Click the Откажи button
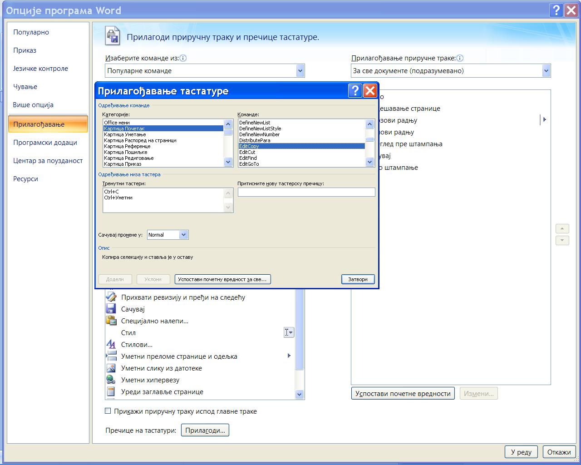This screenshot has height=465, width=581. point(559,452)
